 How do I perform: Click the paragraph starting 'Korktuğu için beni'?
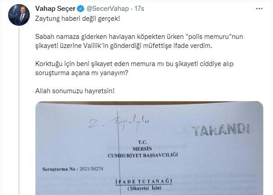click(x=134, y=68)
